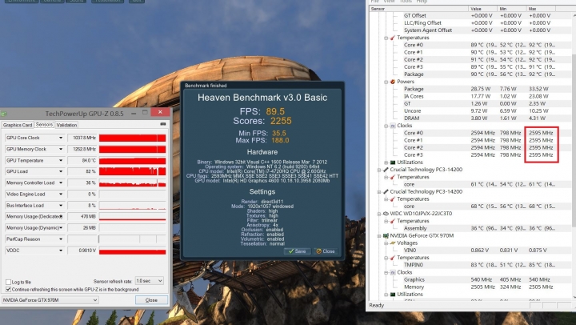The width and height of the screenshot is (576, 325).
Task: Select the VIN0 voltage row
Action: tap(470, 251)
